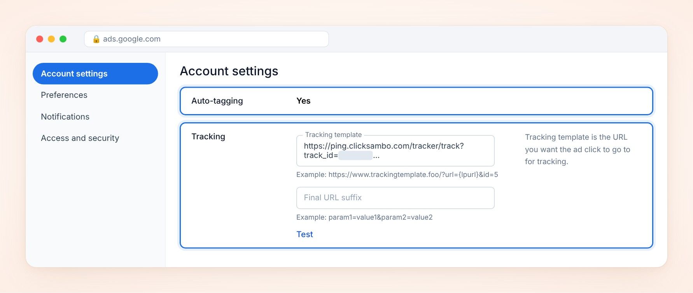Click the Tracking section label
The height and width of the screenshot is (293, 693).
click(208, 137)
